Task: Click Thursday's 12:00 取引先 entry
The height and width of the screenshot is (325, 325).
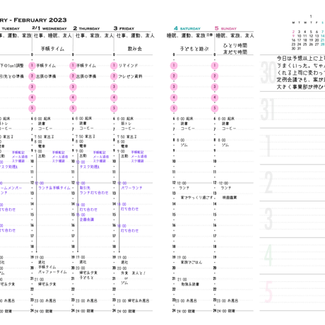Action: coord(85,188)
